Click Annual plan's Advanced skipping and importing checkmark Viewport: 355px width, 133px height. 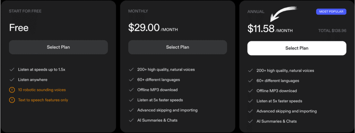point(250,111)
